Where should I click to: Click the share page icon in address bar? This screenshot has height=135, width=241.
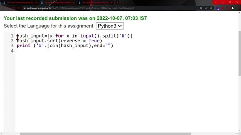(206, 8)
